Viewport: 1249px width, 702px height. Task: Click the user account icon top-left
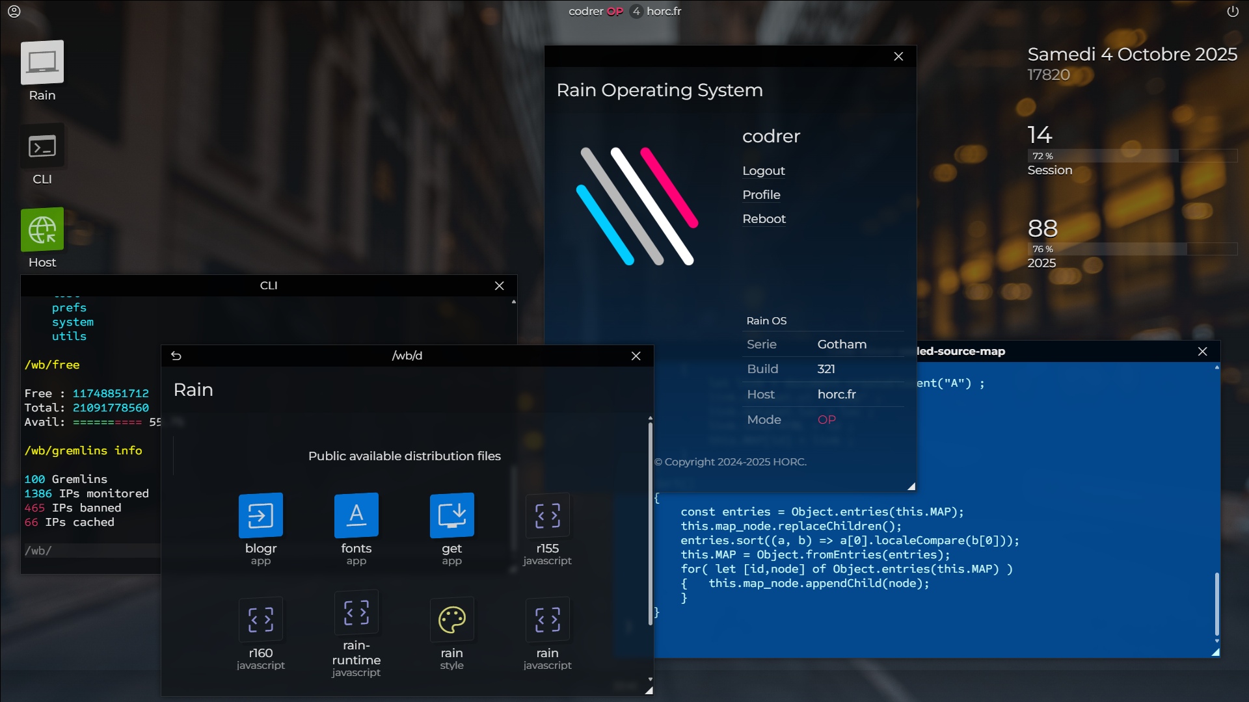tap(14, 11)
